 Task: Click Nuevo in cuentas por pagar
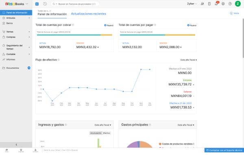pos(192,25)
